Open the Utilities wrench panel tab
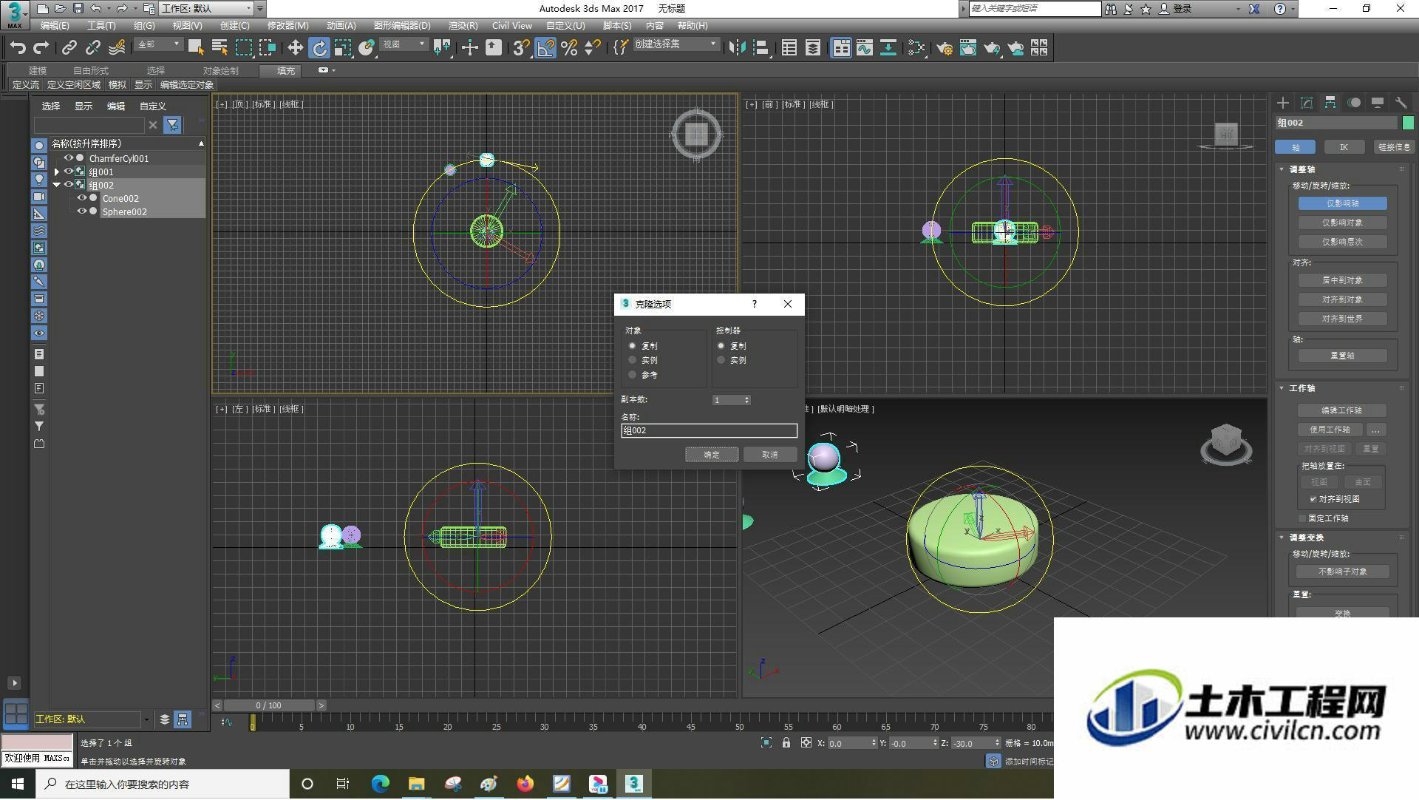1419x800 pixels. (x=1401, y=103)
